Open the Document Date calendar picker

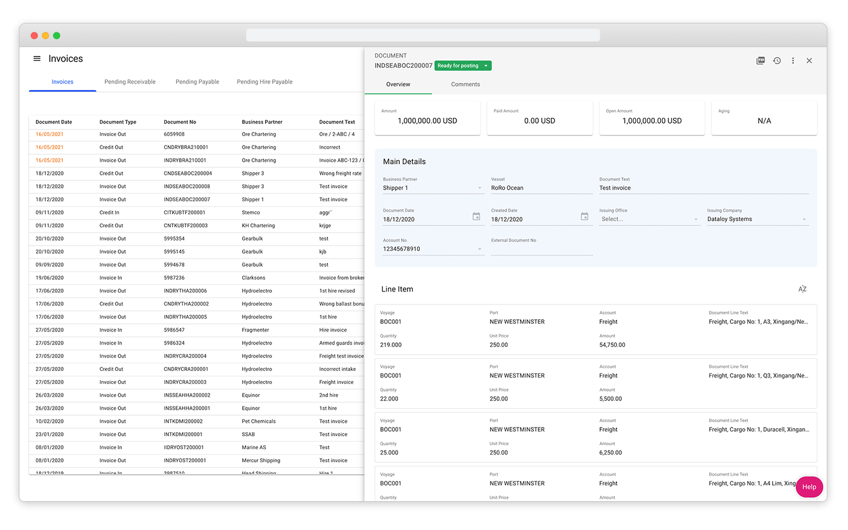(475, 217)
